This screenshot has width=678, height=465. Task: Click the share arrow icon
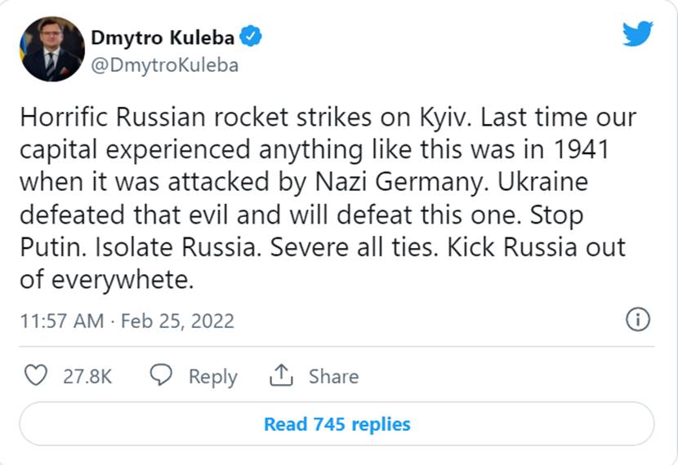(280, 375)
